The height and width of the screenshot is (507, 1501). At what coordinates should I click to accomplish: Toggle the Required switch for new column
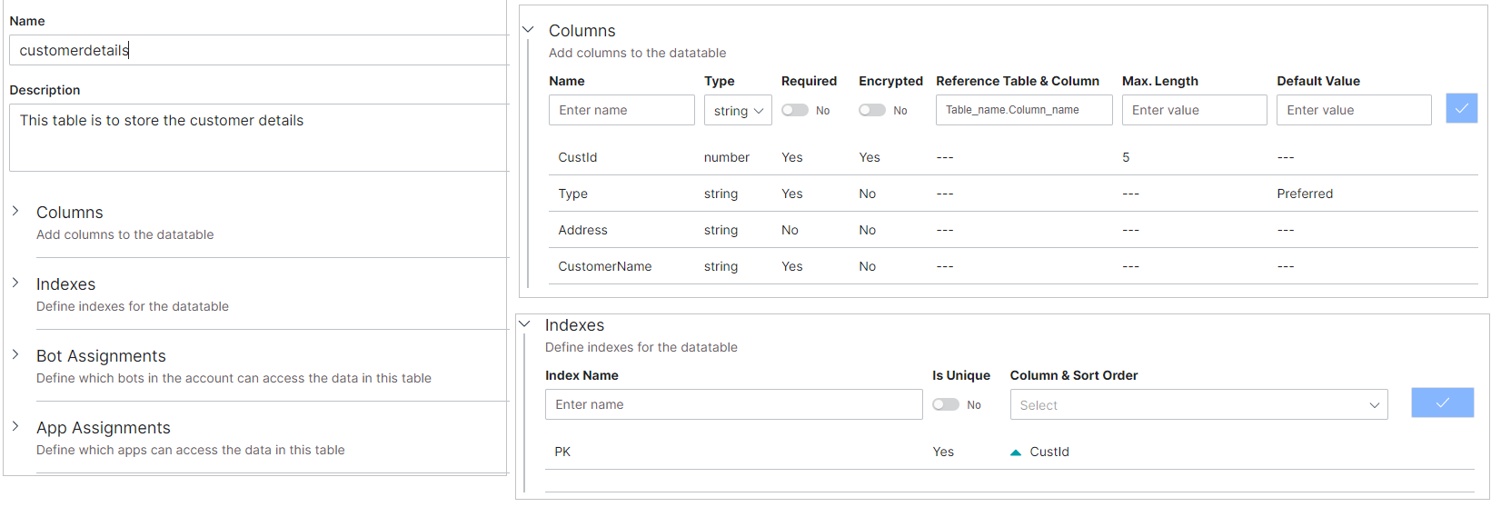(x=795, y=110)
